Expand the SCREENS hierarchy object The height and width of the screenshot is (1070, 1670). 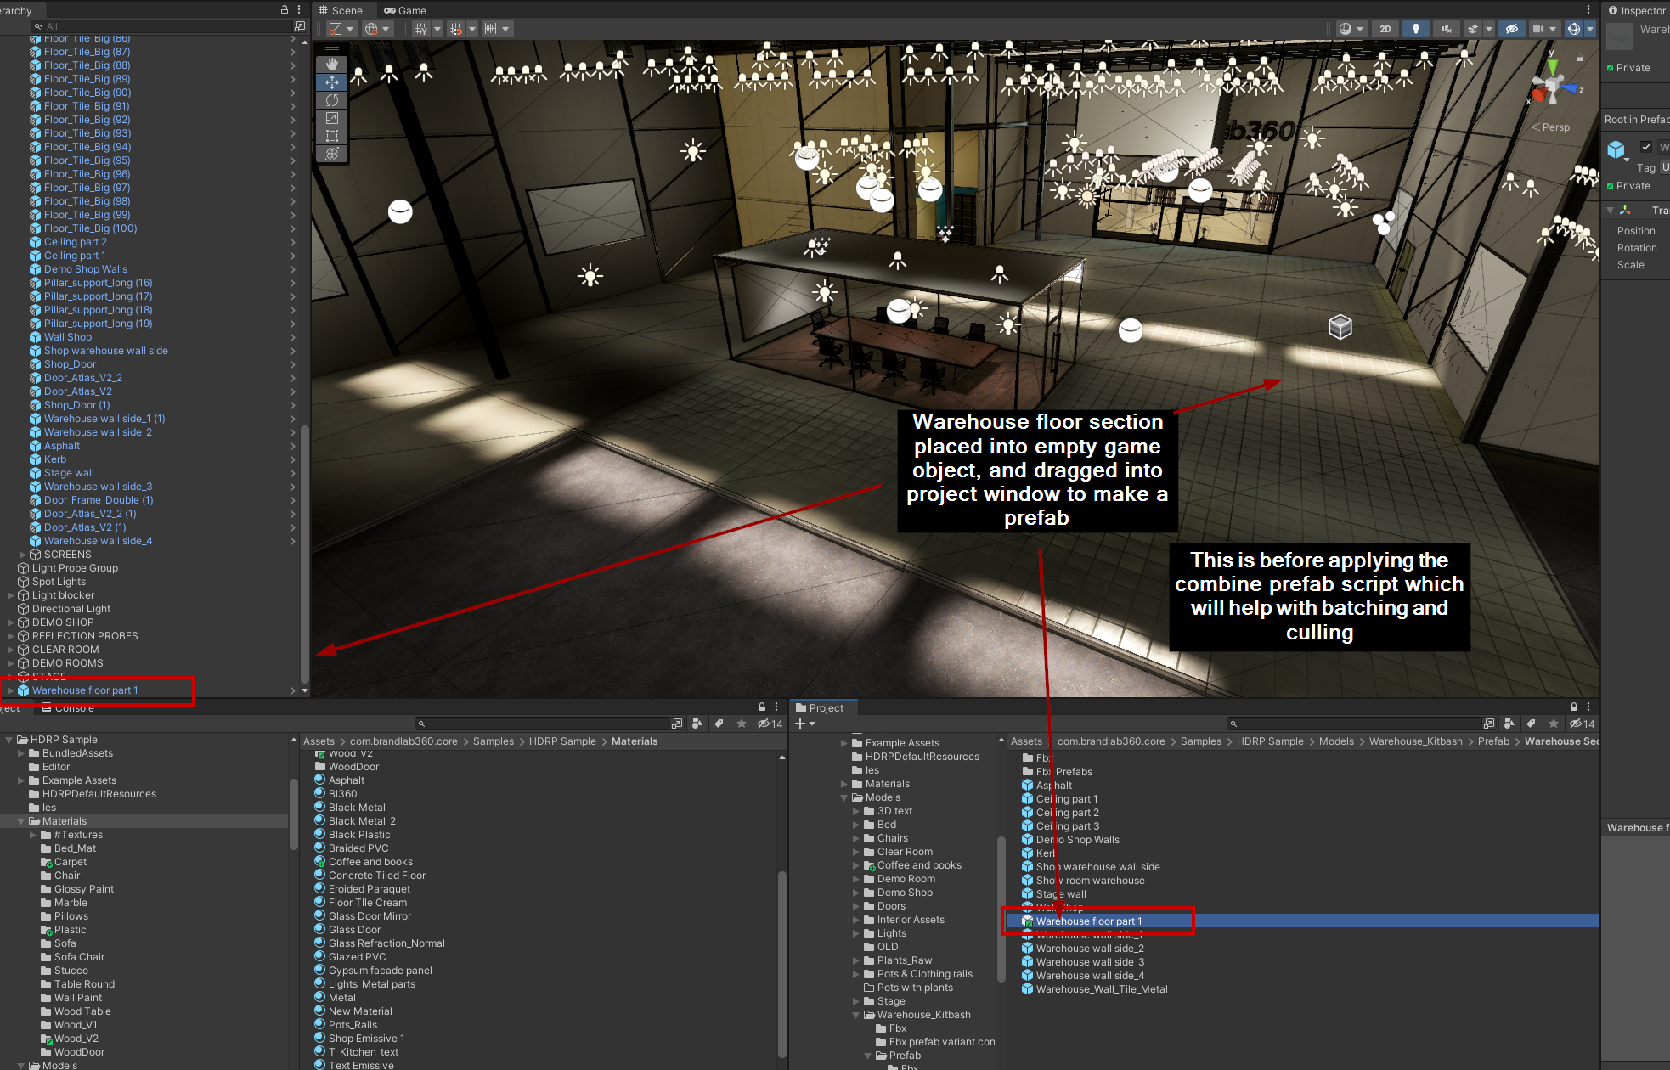[23, 555]
